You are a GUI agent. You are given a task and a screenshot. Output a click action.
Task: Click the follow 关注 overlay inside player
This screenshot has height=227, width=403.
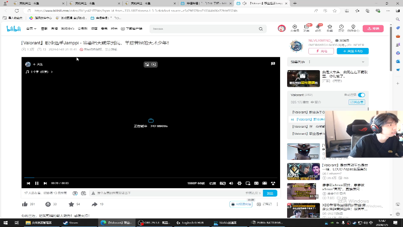pyautogui.click(x=38, y=65)
